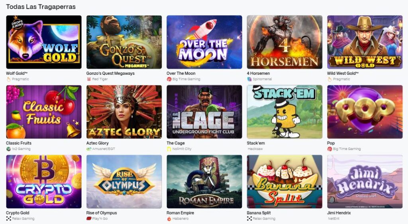Image resolution: width=408 pixels, height=224 pixels.
Task: Open the Wolf Gold game thumbnail
Action: tap(44, 42)
